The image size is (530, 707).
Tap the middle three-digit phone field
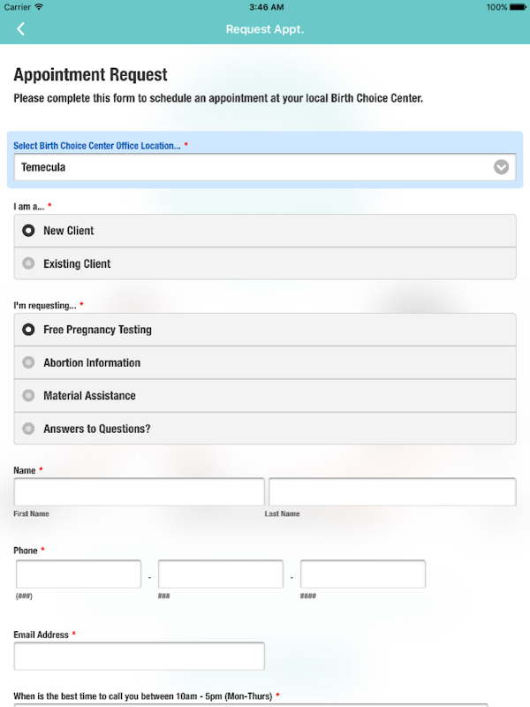[221, 574]
